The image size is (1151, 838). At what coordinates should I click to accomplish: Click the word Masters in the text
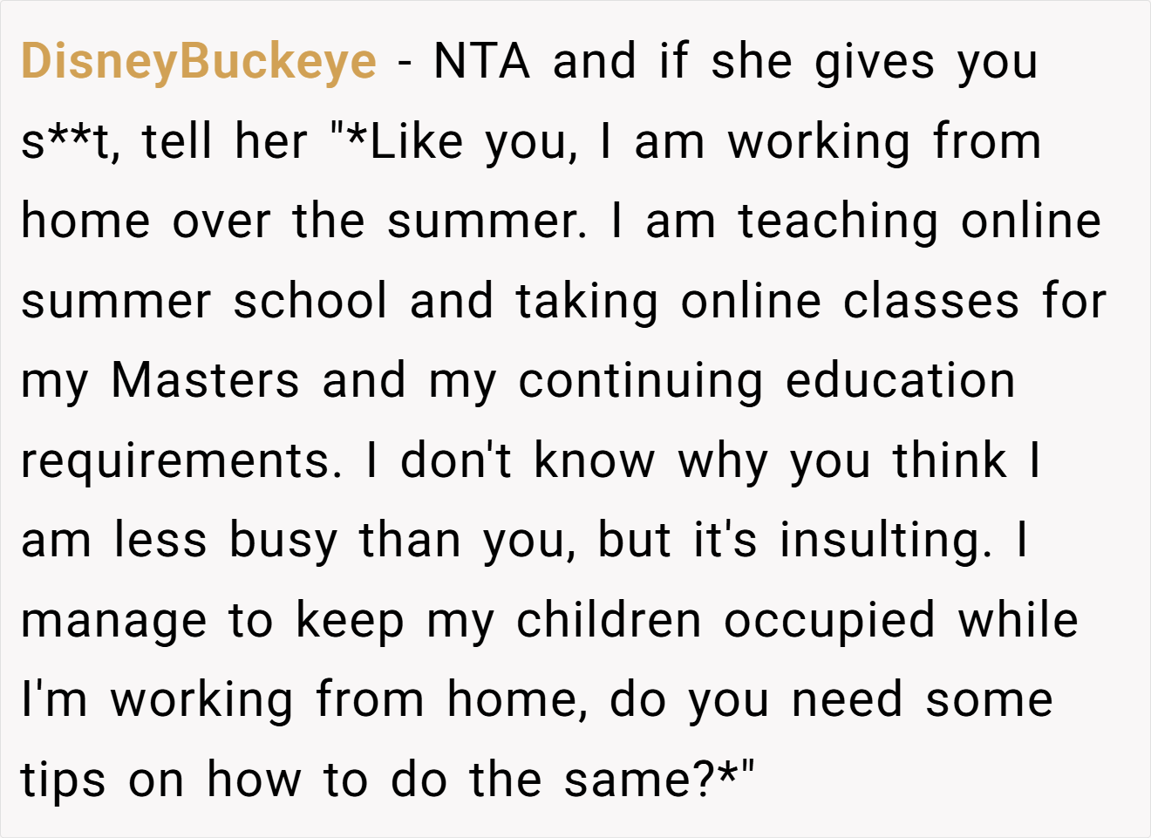(205, 381)
